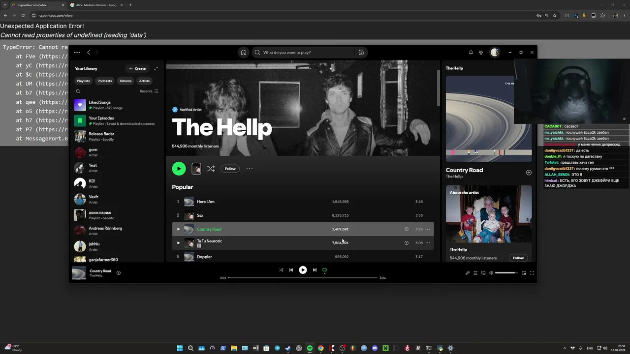Play the track Here I Am

coord(303,202)
